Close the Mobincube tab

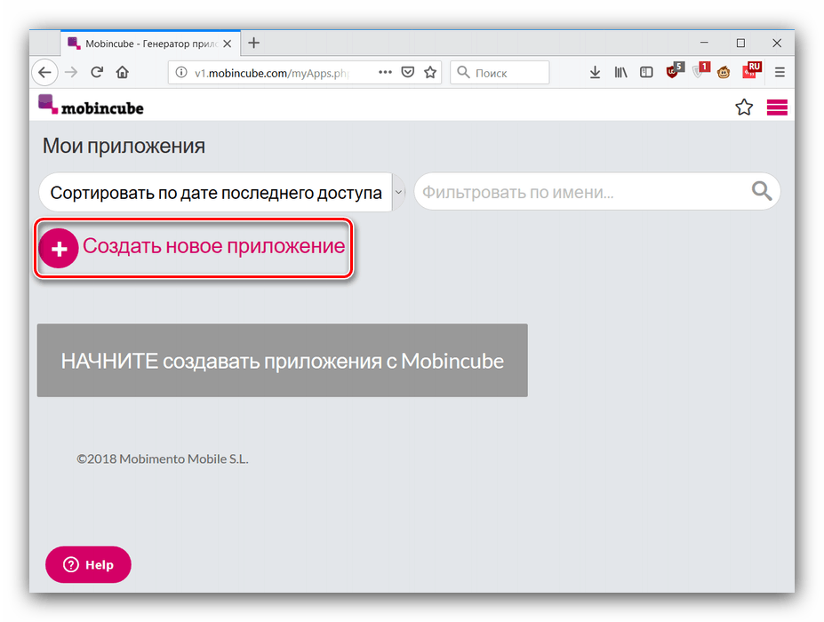[x=227, y=44]
